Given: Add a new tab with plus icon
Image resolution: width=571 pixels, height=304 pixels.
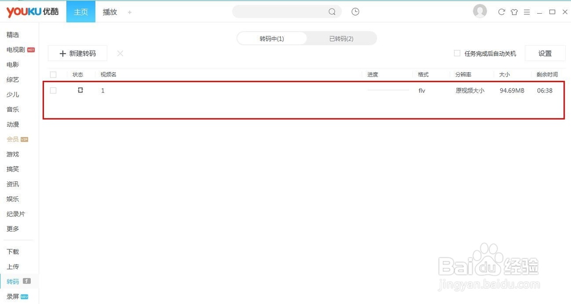Looking at the screenshot, I should pos(130,13).
